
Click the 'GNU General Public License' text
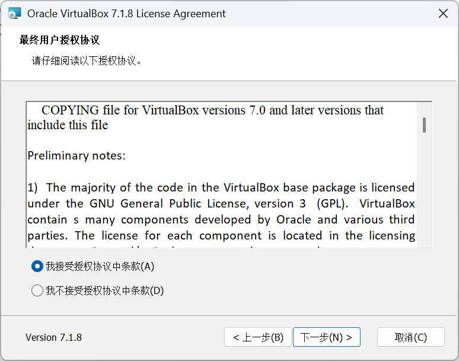point(170,203)
